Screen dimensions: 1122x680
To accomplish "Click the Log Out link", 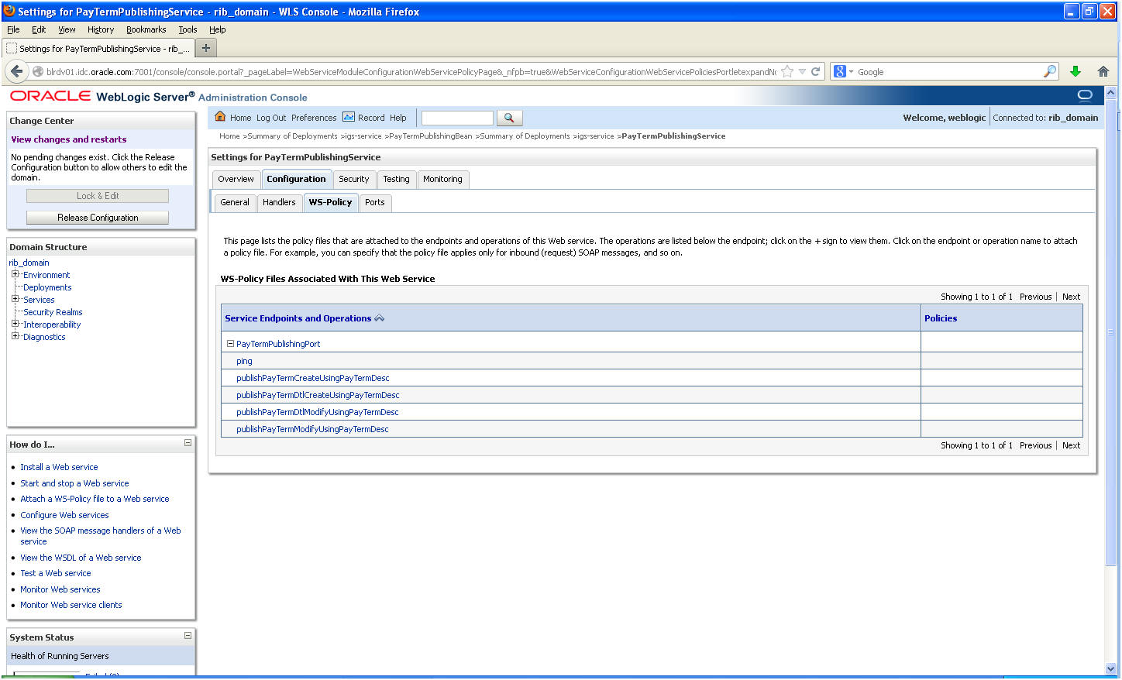I will pos(271,118).
